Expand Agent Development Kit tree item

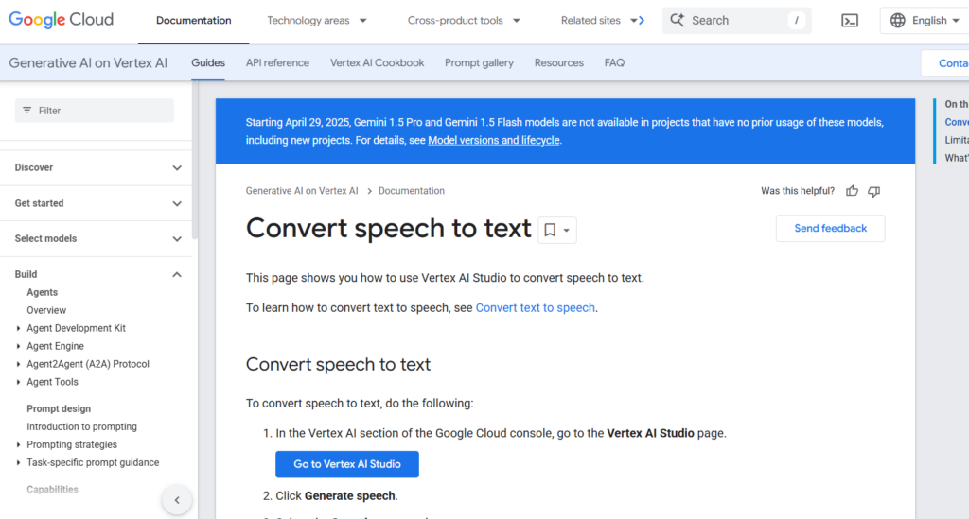(x=18, y=328)
